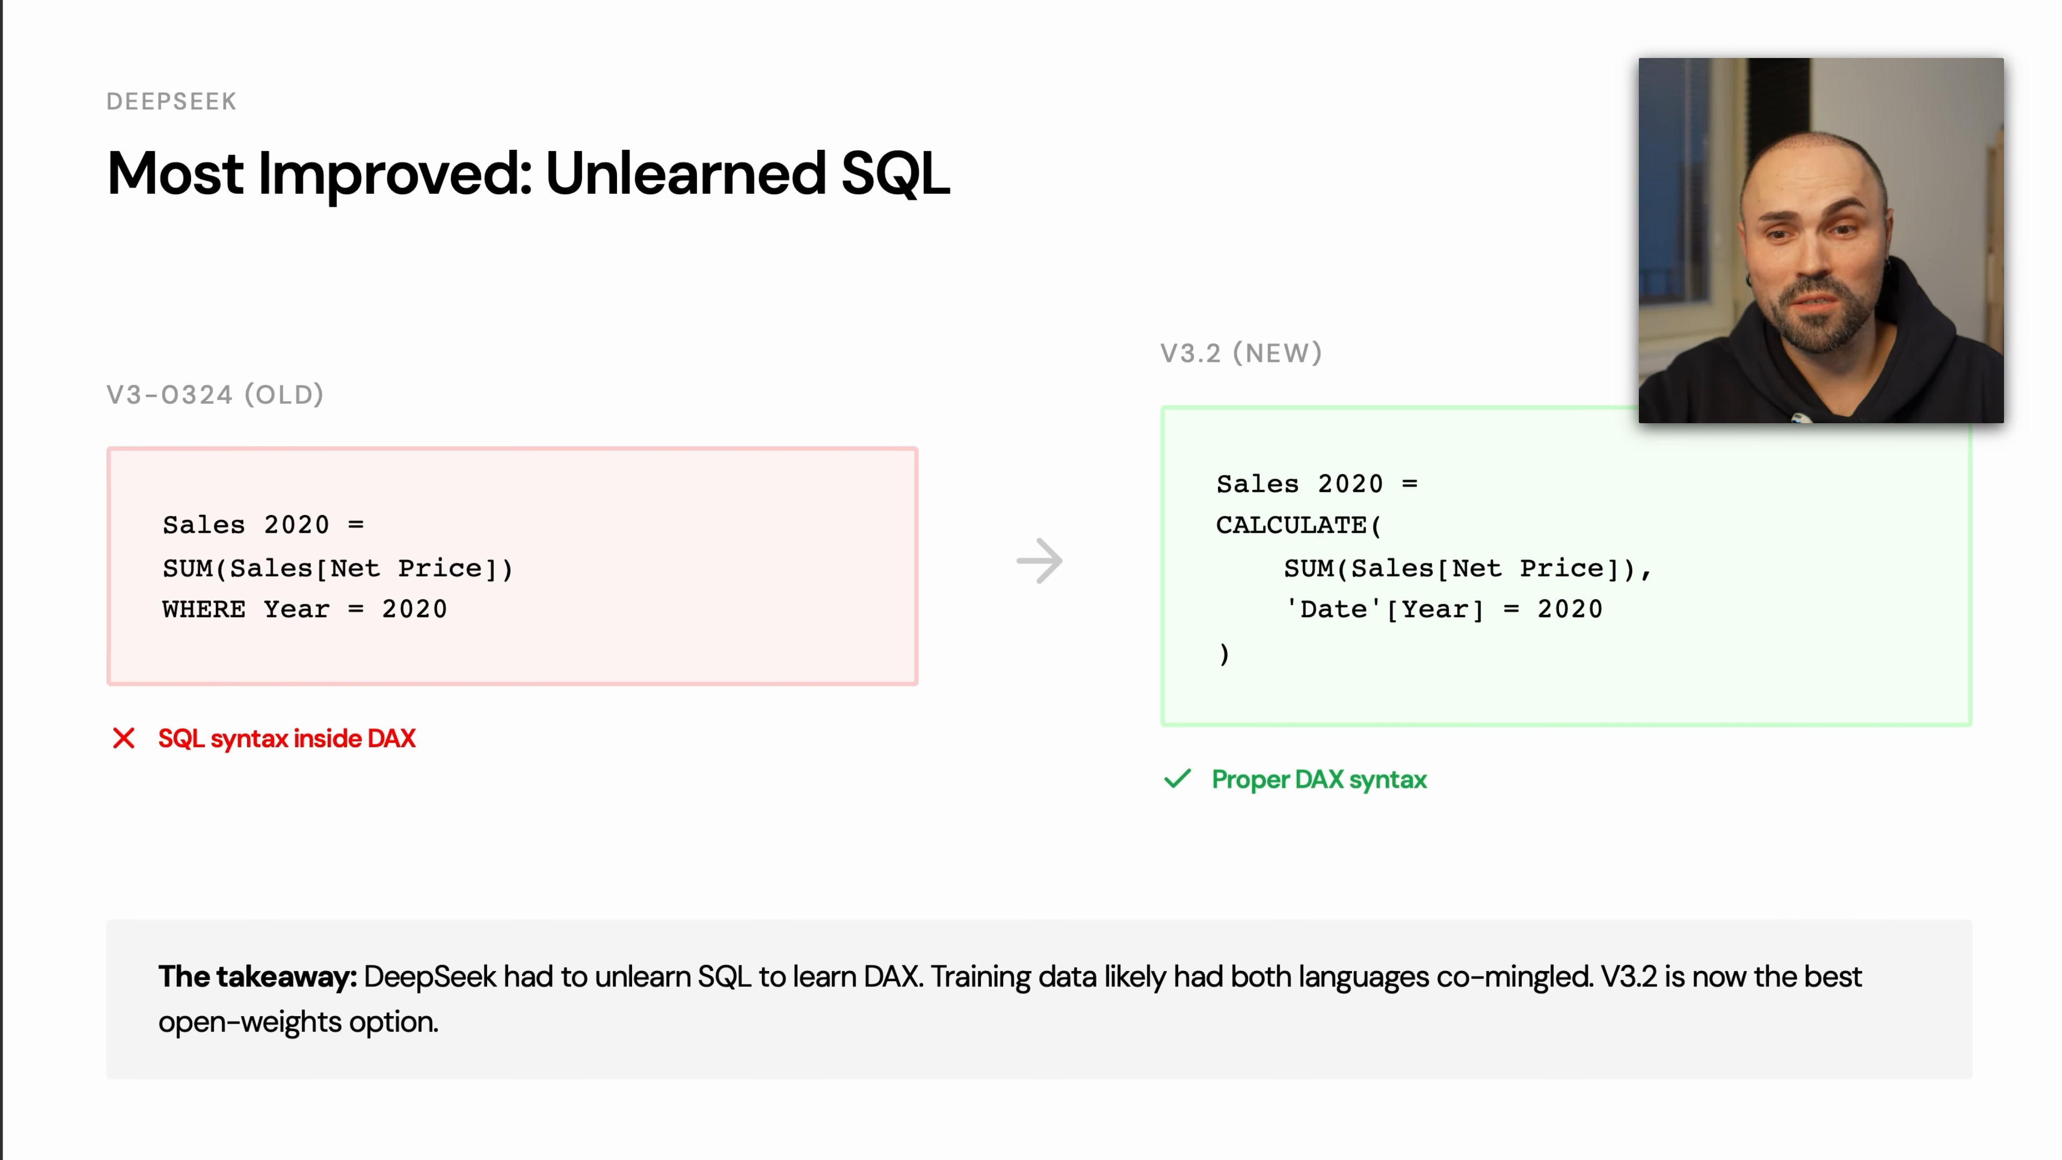Select the "V3-0324 (OLD)" version label
Screen dimensions: 2062x1160
point(215,395)
